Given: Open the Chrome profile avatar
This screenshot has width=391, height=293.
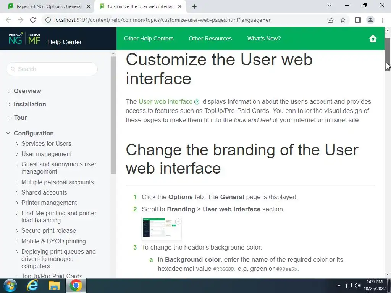Looking at the screenshot, I should [370, 20].
